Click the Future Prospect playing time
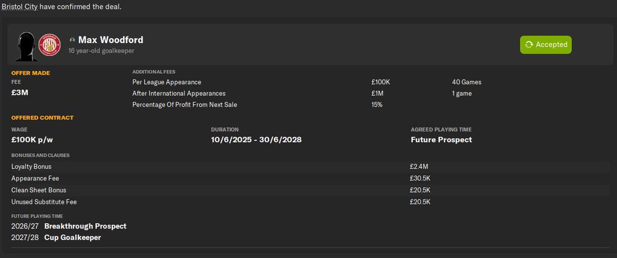 tap(441, 140)
